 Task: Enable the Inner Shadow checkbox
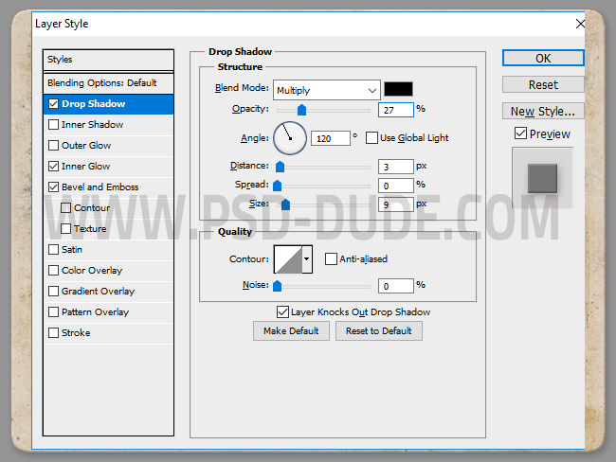point(53,125)
